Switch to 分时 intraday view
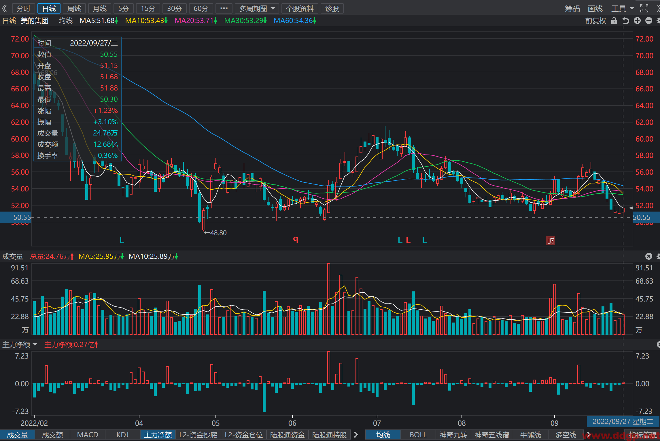Image resolution: width=660 pixels, height=441 pixels. [24, 8]
